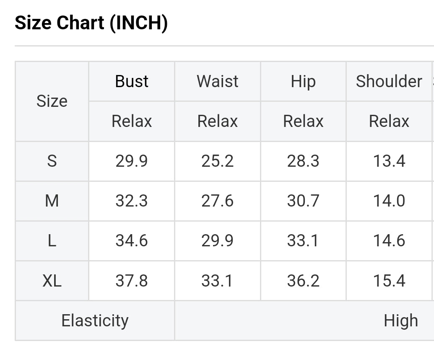Click the Shoulder column header

(x=389, y=81)
